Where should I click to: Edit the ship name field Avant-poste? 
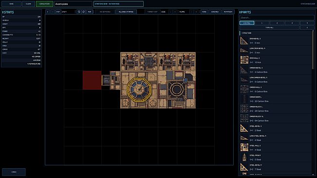(73, 4)
